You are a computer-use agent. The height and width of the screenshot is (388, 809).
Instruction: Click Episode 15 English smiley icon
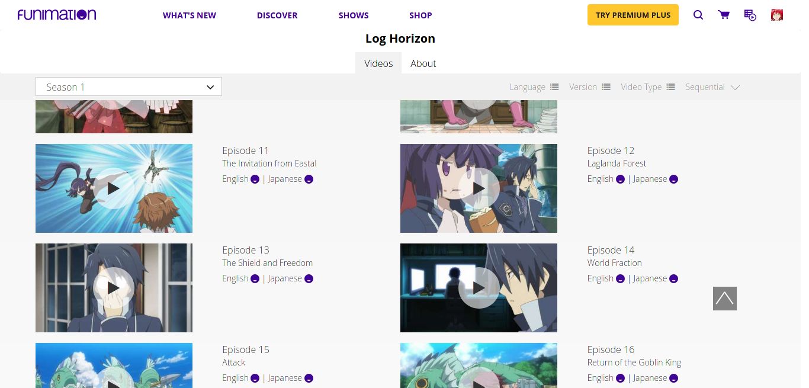pos(255,379)
